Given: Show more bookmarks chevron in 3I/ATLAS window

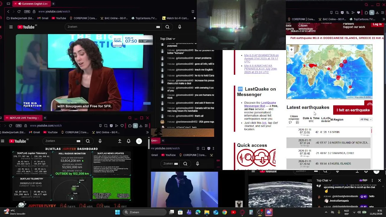Looking at the screenshot, I should 147,132.
